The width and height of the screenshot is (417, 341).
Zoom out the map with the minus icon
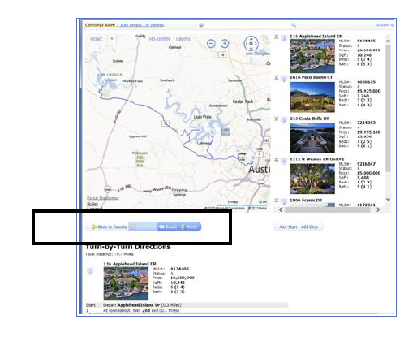(x=211, y=44)
